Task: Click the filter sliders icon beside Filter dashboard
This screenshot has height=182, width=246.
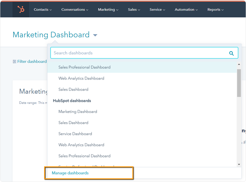Action: point(14,62)
